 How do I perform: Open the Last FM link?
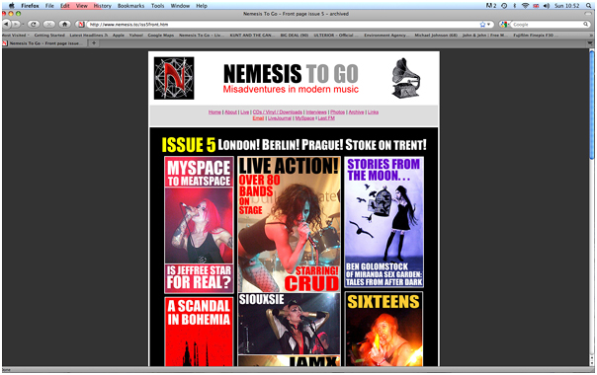coord(326,118)
